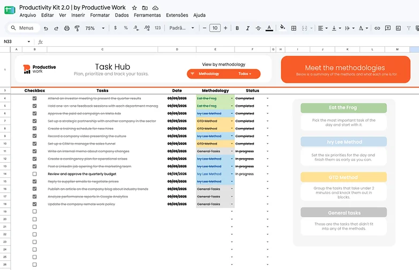Star this spreadsheet document
This screenshot has height=270, width=419.
134,8
